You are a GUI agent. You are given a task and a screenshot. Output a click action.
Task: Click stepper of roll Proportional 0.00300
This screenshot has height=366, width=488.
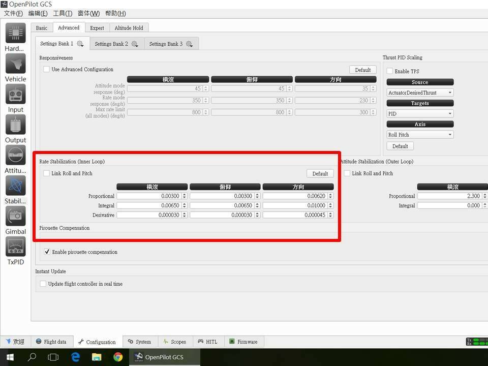184,196
